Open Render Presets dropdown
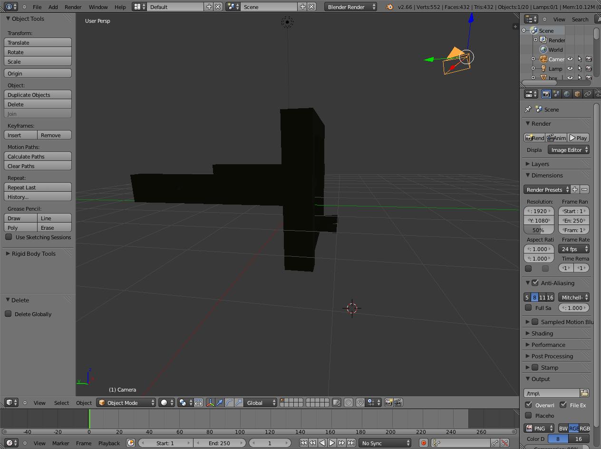601x449 pixels. click(547, 189)
